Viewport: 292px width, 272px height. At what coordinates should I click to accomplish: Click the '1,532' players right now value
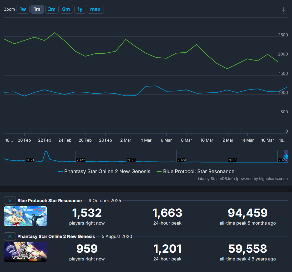point(87,213)
